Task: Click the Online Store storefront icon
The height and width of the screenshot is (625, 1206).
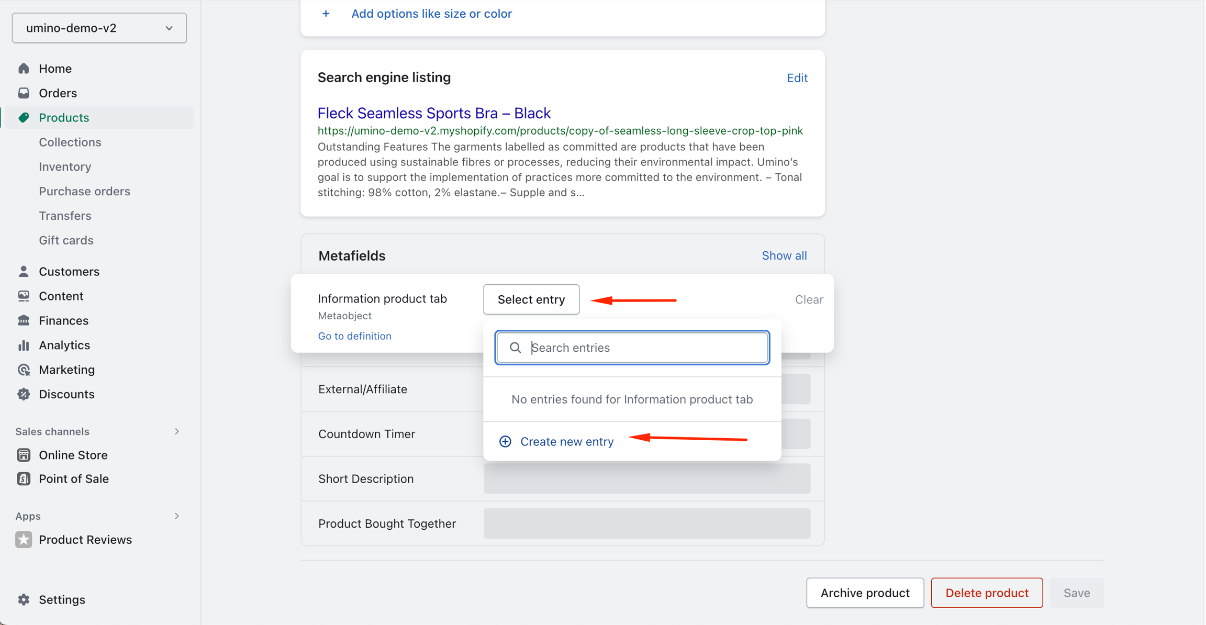Action: [24, 455]
